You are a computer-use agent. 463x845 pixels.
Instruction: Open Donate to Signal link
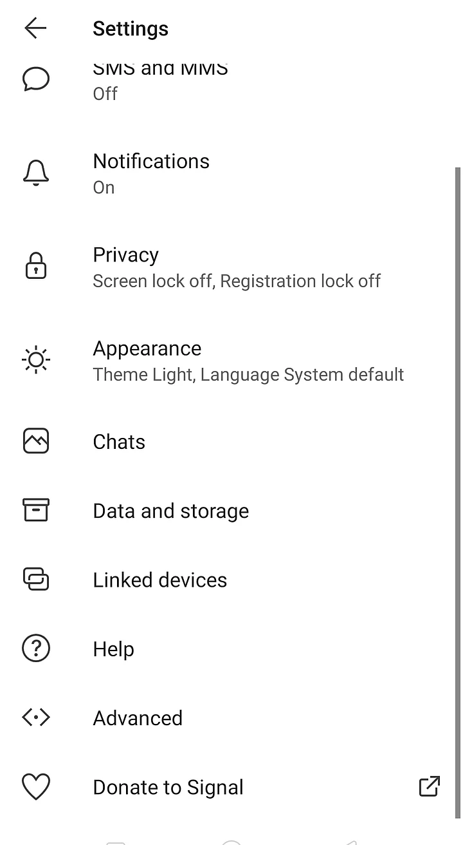click(x=168, y=788)
